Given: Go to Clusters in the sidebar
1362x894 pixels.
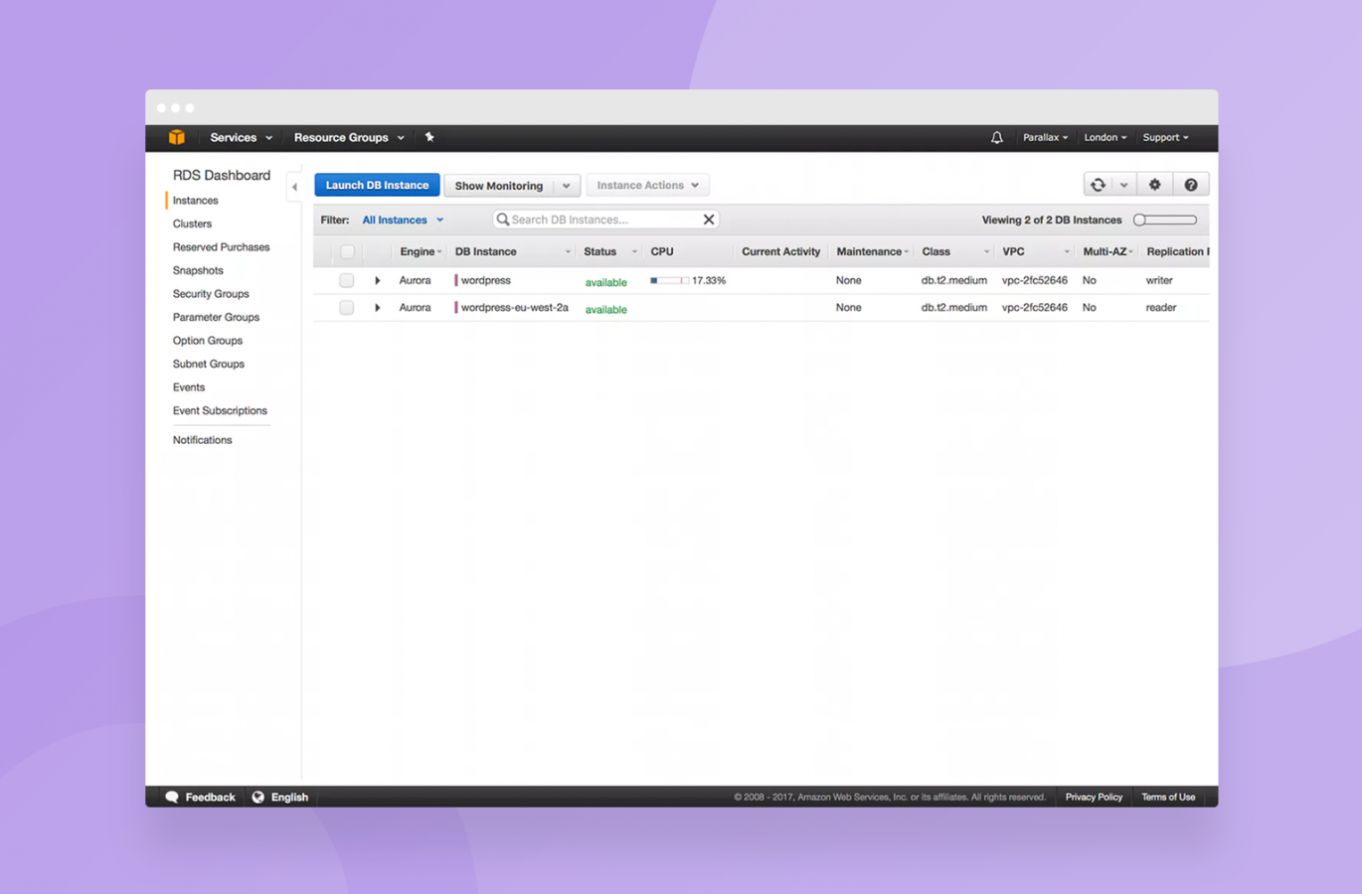Looking at the screenshot, I should coord(192,223).
